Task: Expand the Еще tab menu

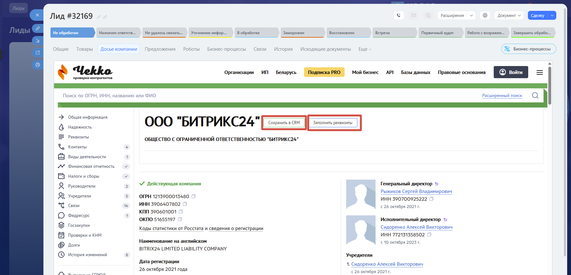Action: 365,49
